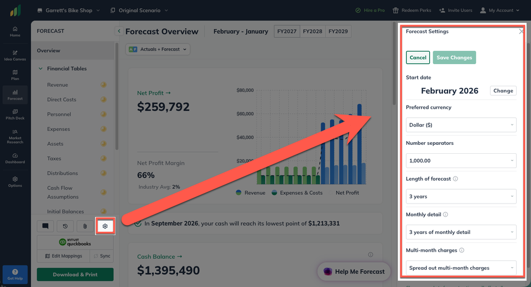Click the info icon beside Monthly detail
The image size is (531, 287).
(x=446, y=214)
